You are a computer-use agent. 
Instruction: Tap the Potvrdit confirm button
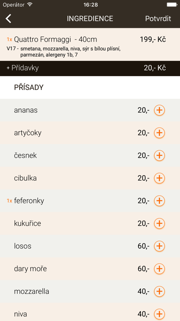(x=158, y=18)
